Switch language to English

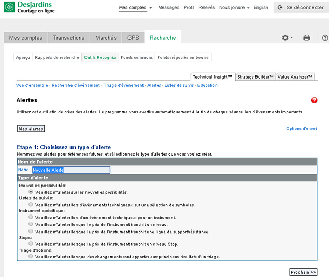261,8
